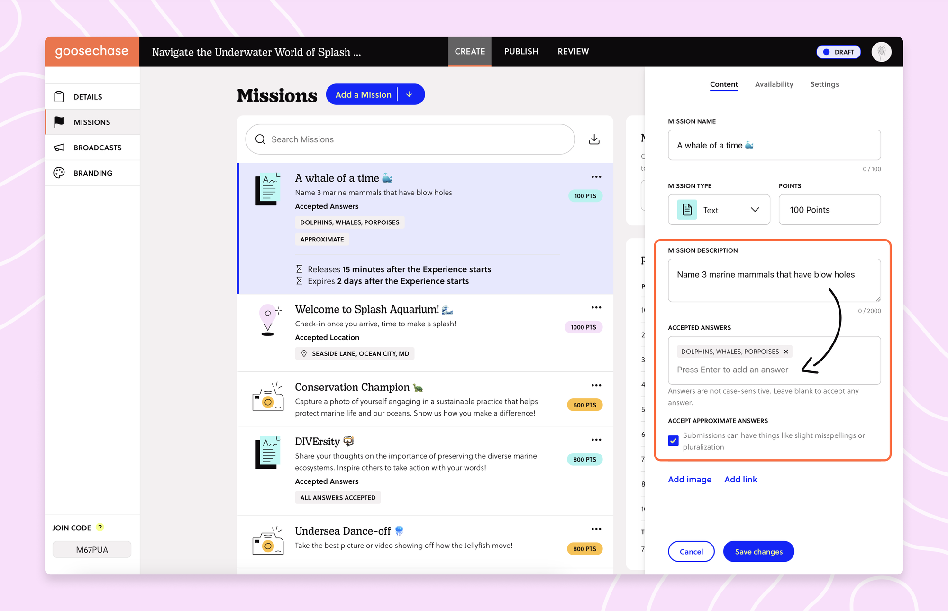Click the download icon beside mission search
The height and width of the screenshot is (611, 948).
click(594, 139)
